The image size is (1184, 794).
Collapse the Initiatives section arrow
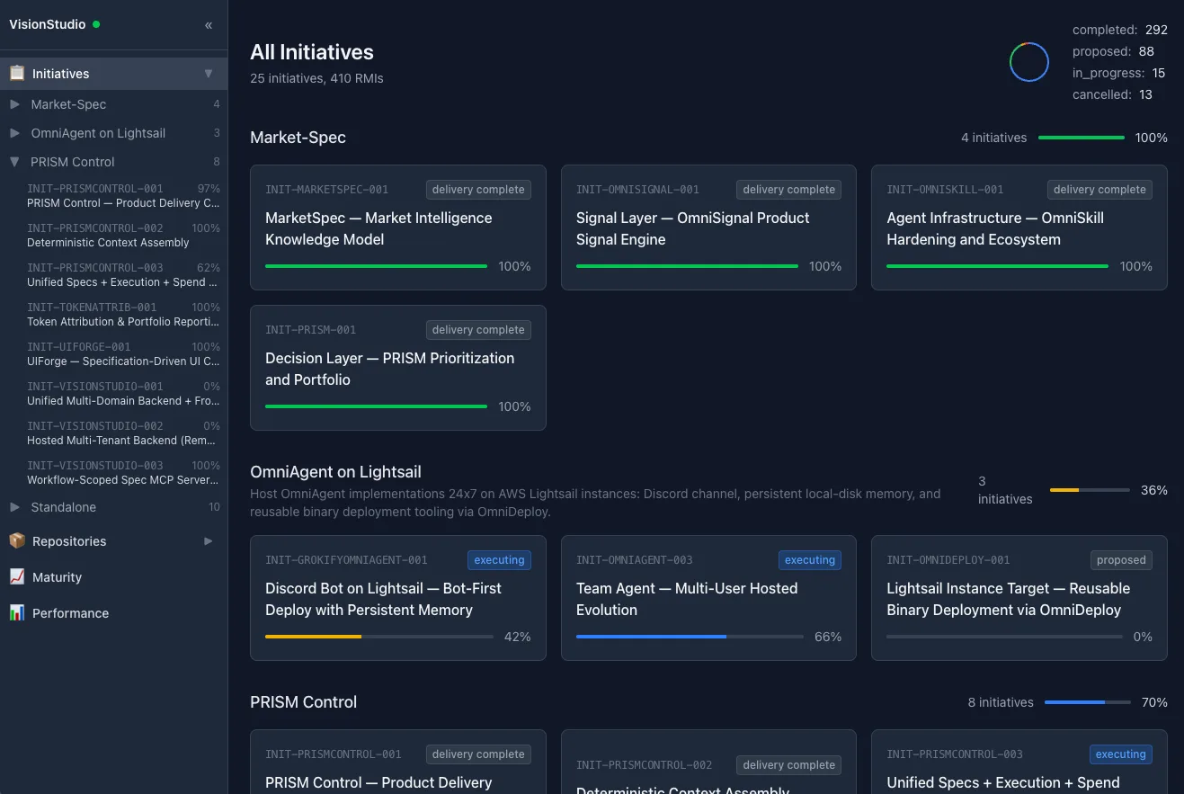209,74
